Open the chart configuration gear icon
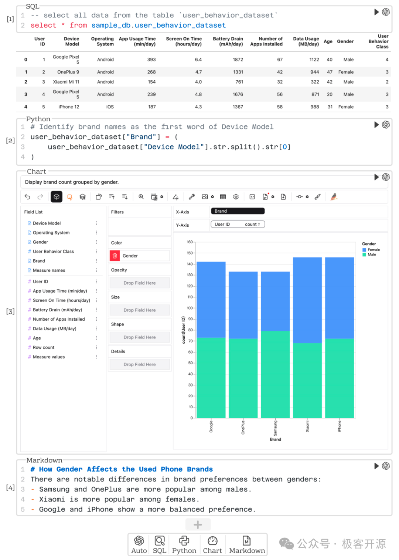 click(x=236, y=197)
